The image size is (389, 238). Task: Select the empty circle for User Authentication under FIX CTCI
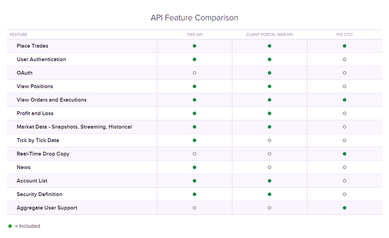[x=344, y=59]
